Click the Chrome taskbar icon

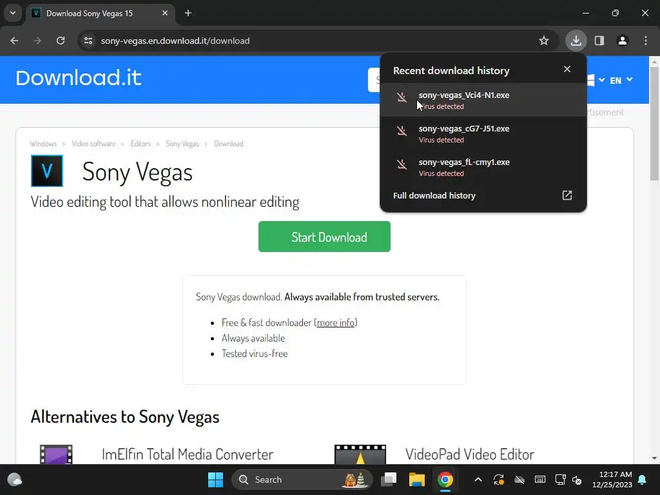pyautogui.click(x=445, y=480)
